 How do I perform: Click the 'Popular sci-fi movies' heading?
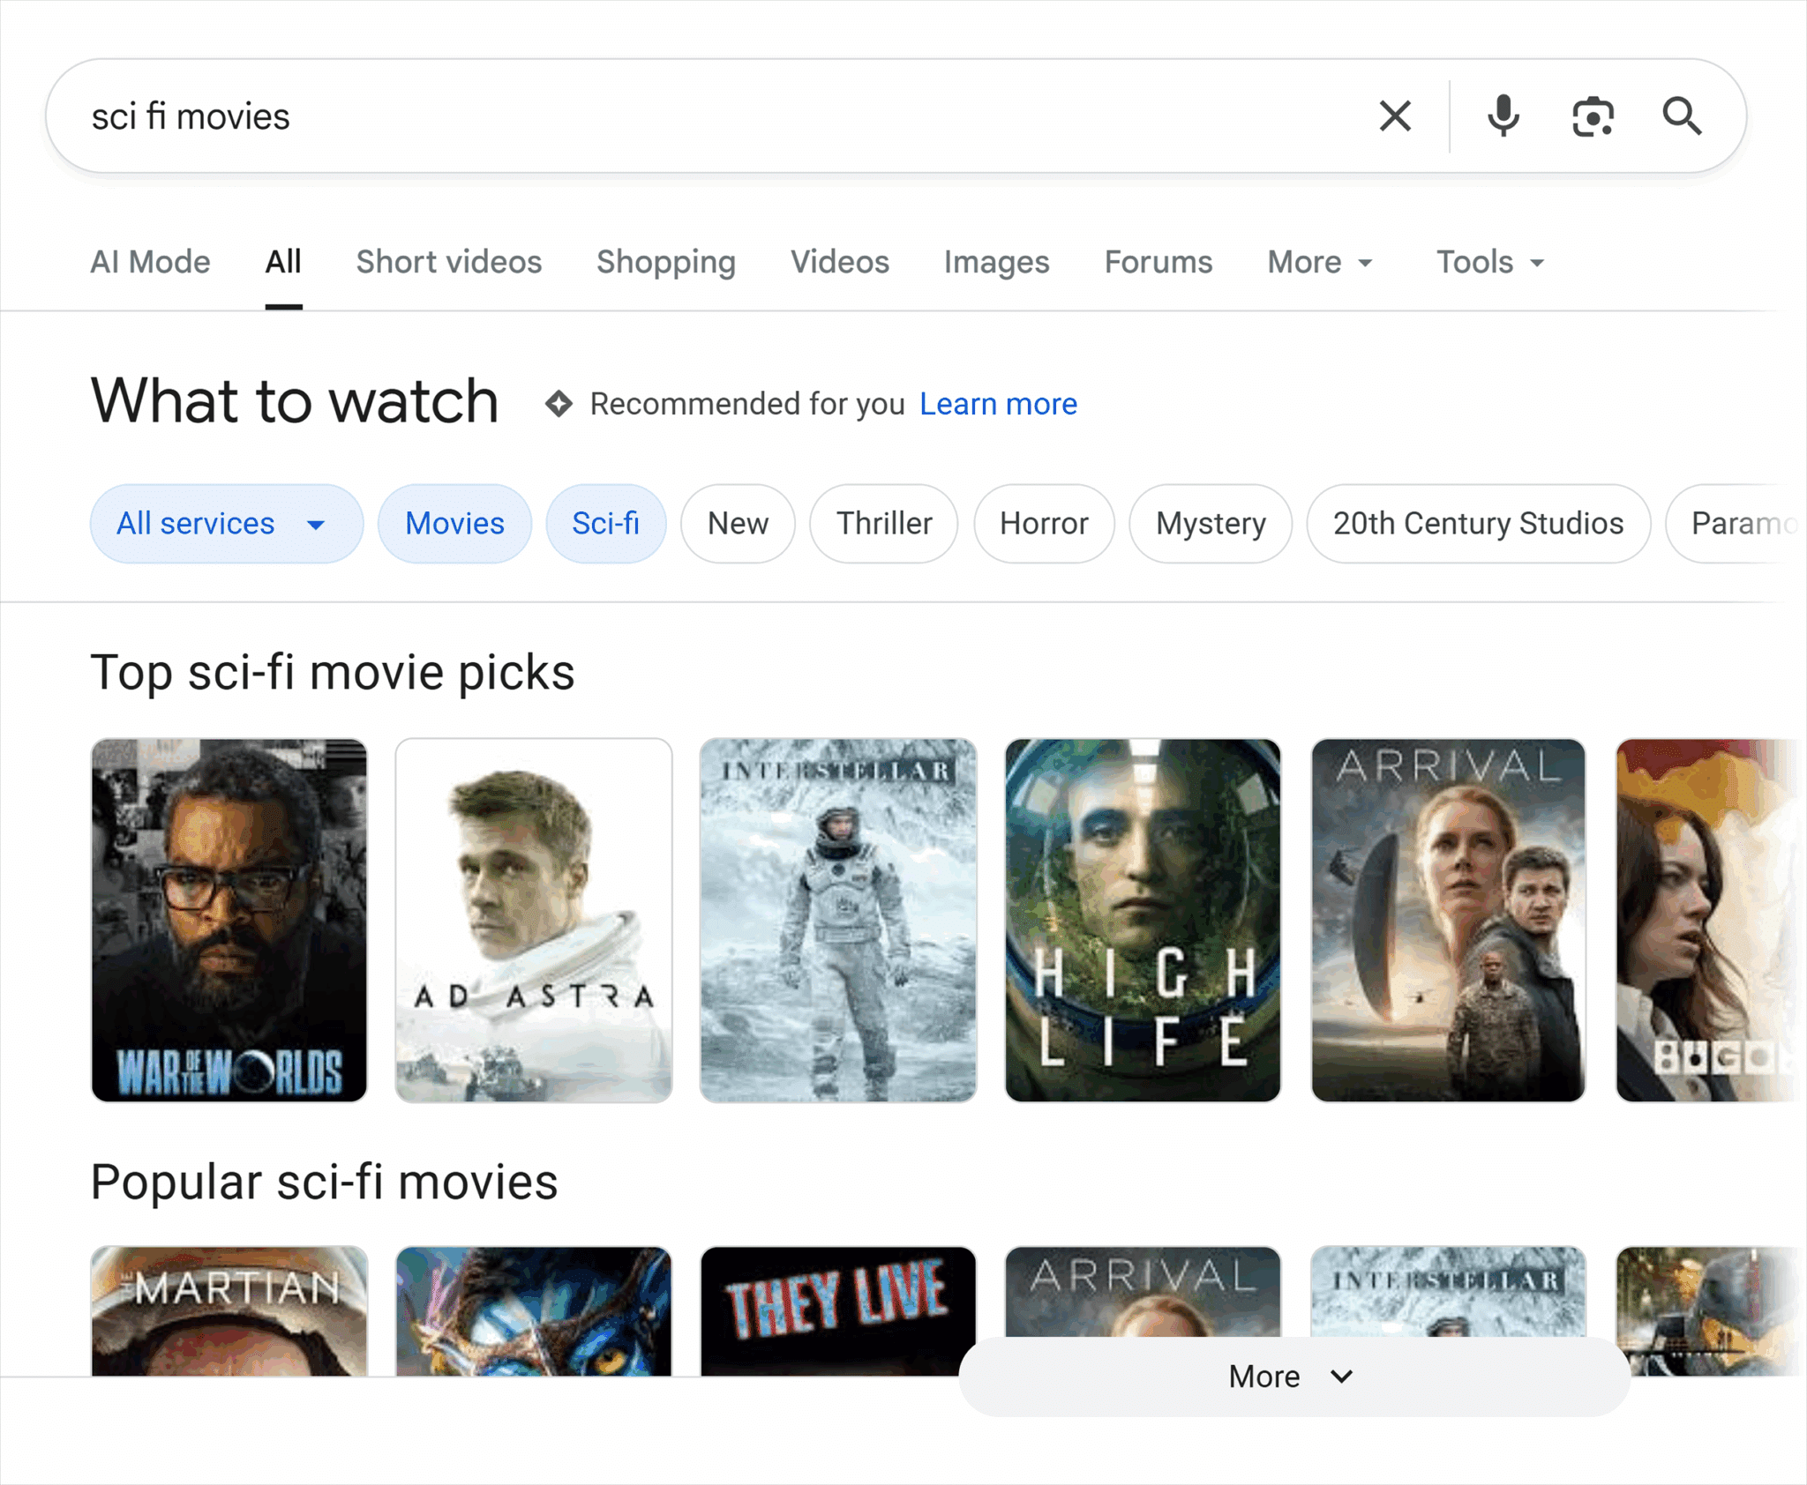tap(325, 1182)
